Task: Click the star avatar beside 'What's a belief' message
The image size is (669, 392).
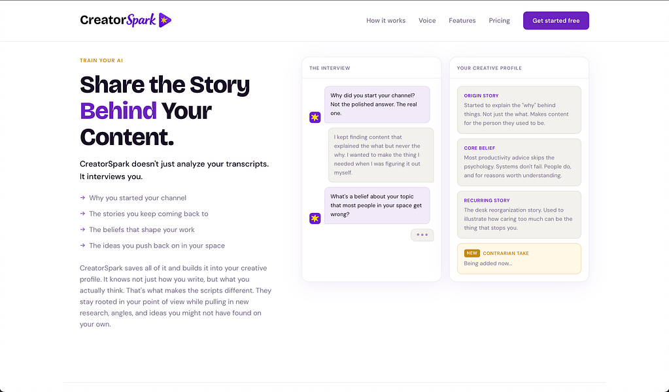Action: point(315,218)
